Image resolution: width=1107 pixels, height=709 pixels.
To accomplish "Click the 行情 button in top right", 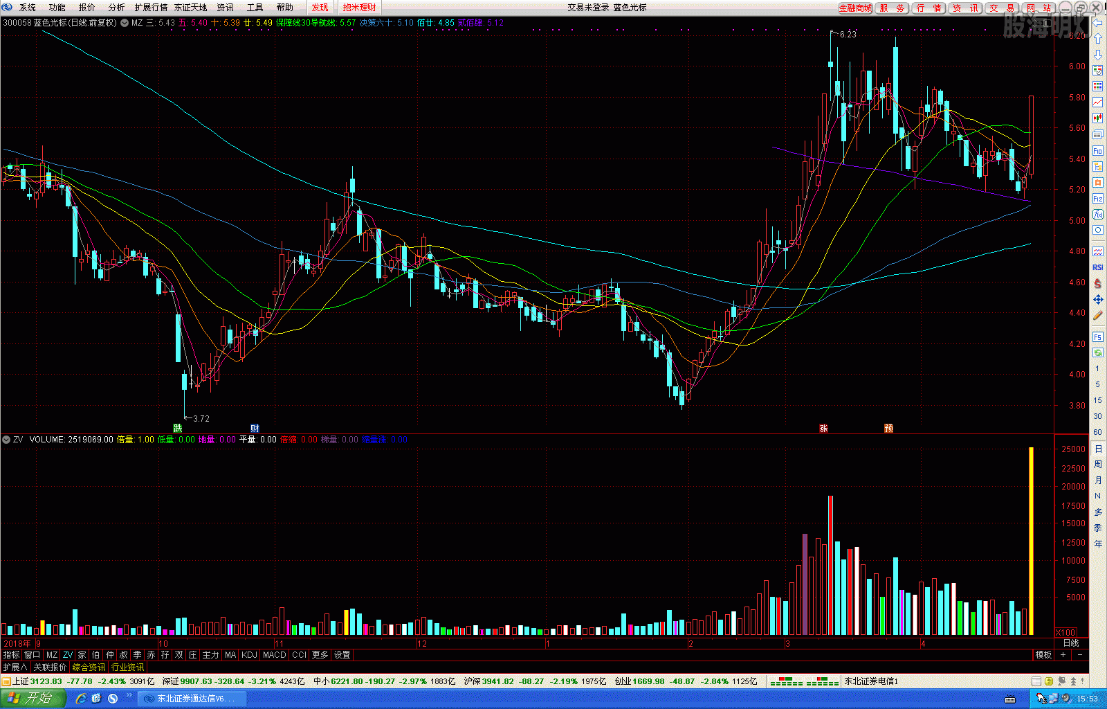I will (928, 8).
